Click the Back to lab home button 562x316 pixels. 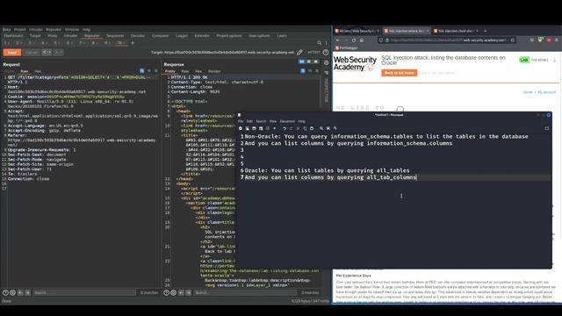399,73
